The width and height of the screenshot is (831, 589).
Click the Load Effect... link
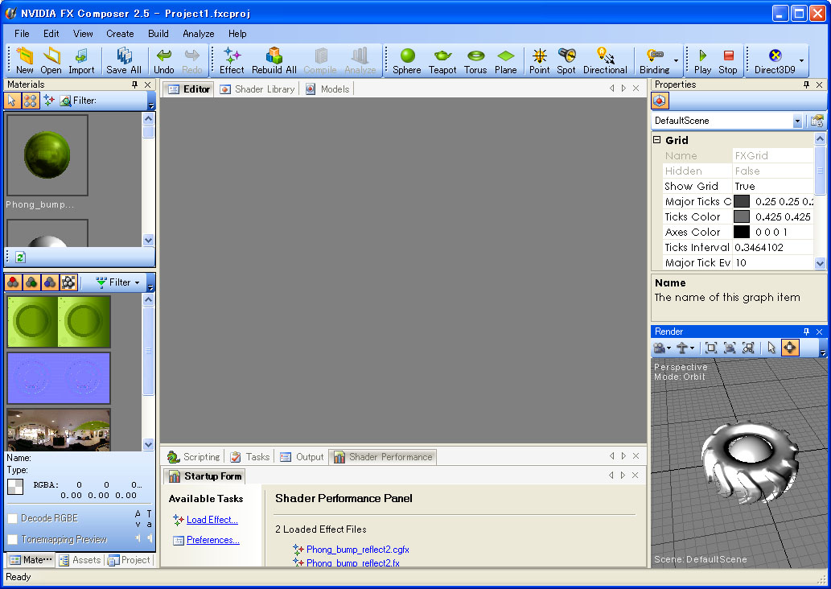pyautogui.click(x=212, y=520)
